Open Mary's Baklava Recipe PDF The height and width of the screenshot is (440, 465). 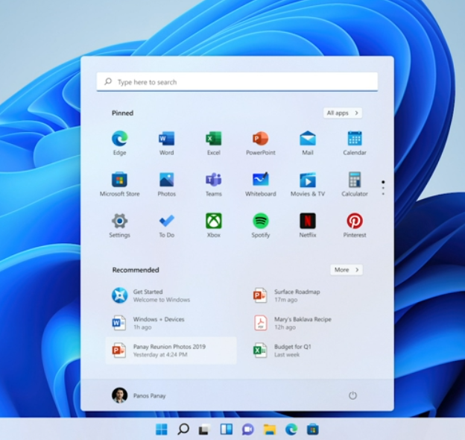pos(312,323)
